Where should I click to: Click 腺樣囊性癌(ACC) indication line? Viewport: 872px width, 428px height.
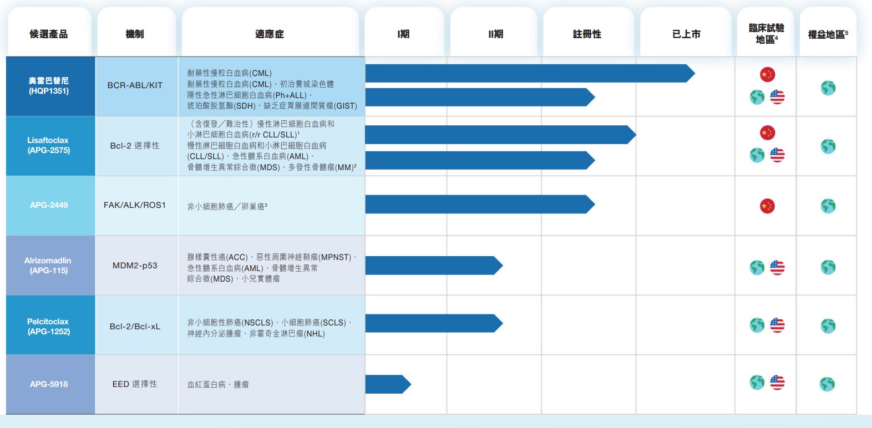pyautogui.click(x=272, y=257)
